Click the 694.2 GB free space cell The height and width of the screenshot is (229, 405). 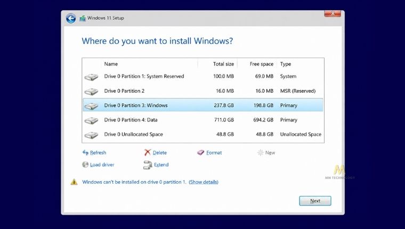tap(263, 120)
